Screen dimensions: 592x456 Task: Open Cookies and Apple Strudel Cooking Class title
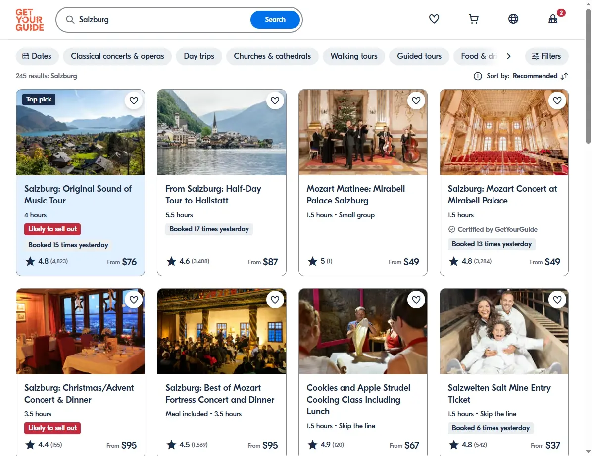pyautogui.click(x=358, y=400)
